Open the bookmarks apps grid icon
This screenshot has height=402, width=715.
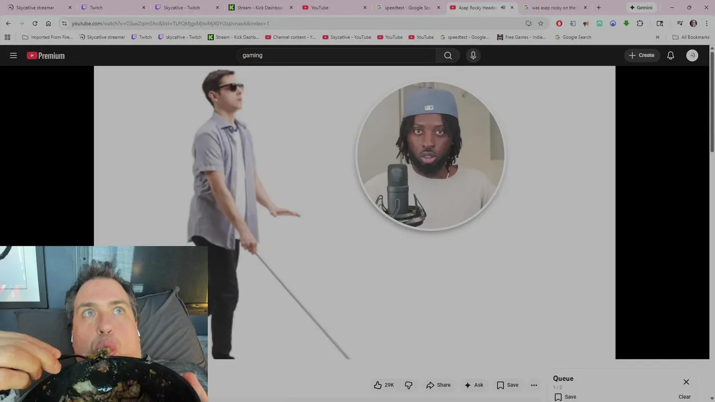click(x=7, y=37)
